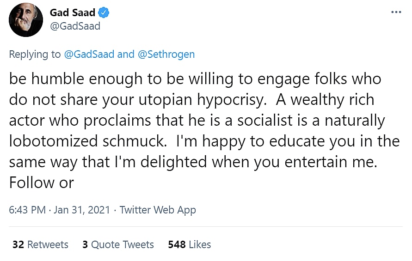View the 548 Likes list
Viewport: 412px width, 261px height.
click(190, 244)
